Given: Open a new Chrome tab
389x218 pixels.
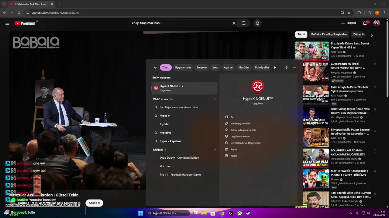Looking at the screenshot, I should point(59,4).
